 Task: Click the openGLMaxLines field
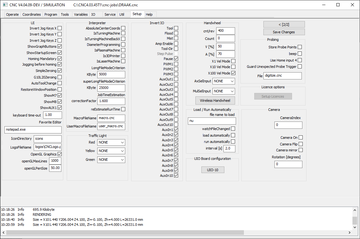(55, 161)
